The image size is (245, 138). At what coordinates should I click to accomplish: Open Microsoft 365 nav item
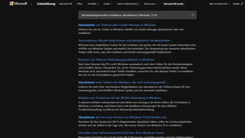click(x=66, y=4)
